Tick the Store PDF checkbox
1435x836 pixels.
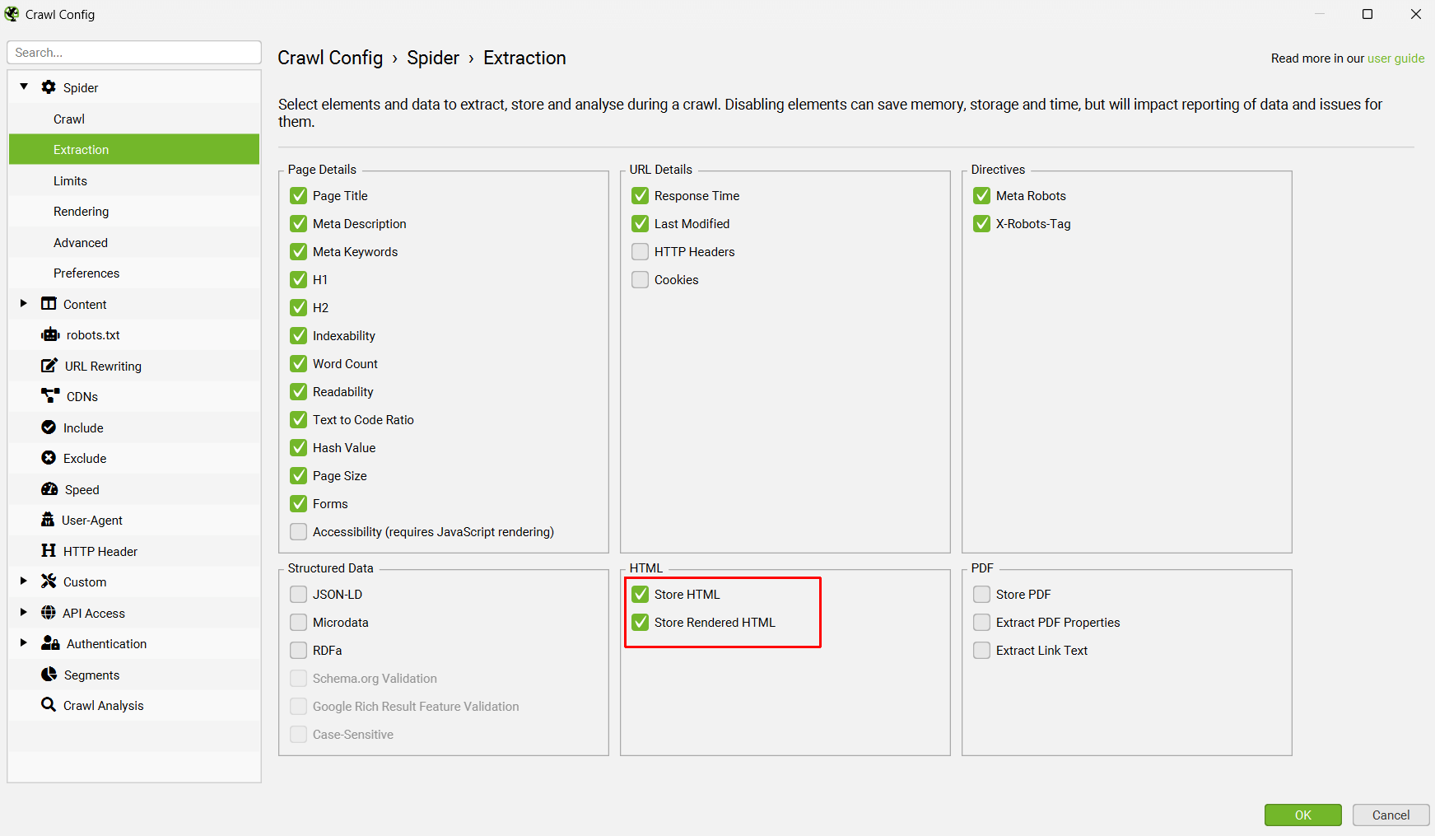pos(981,595)
